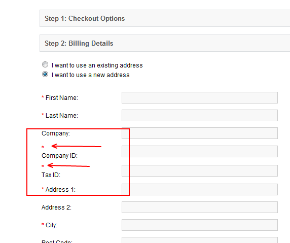Click the Address 2 input field

point(200,207)
